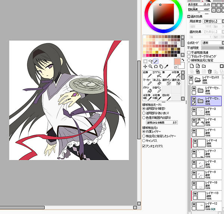Screen dimensions: 224x214
Task: Toggle the transparent color icon
Action: tap(175, 67)
